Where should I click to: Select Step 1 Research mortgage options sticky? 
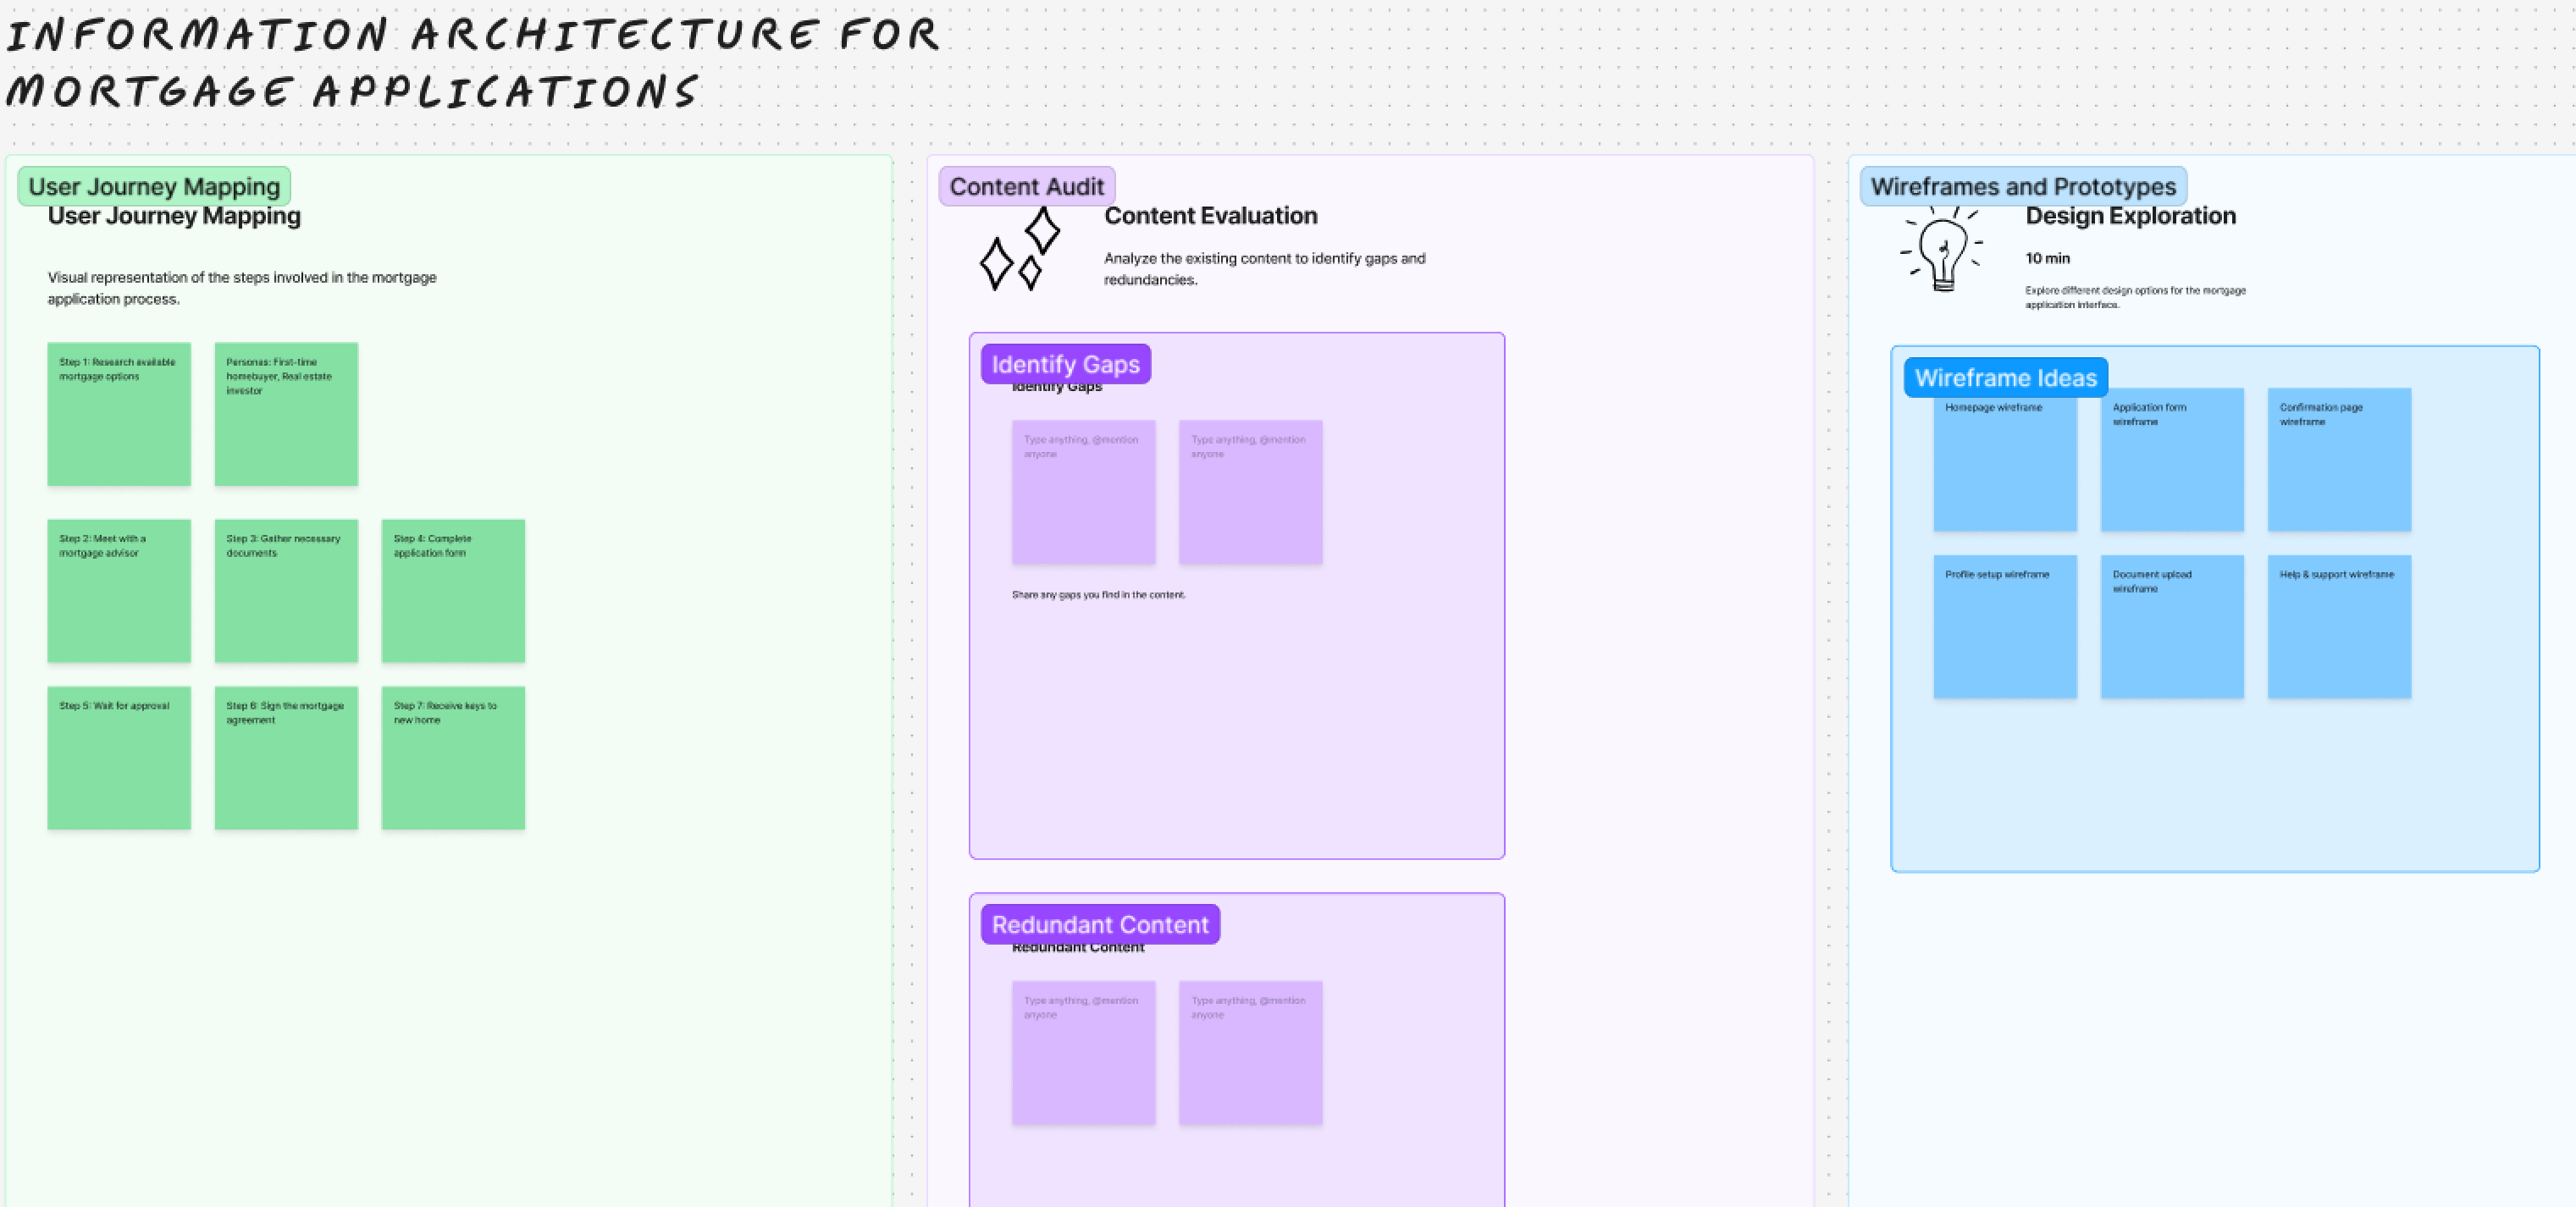click(119, 415)
